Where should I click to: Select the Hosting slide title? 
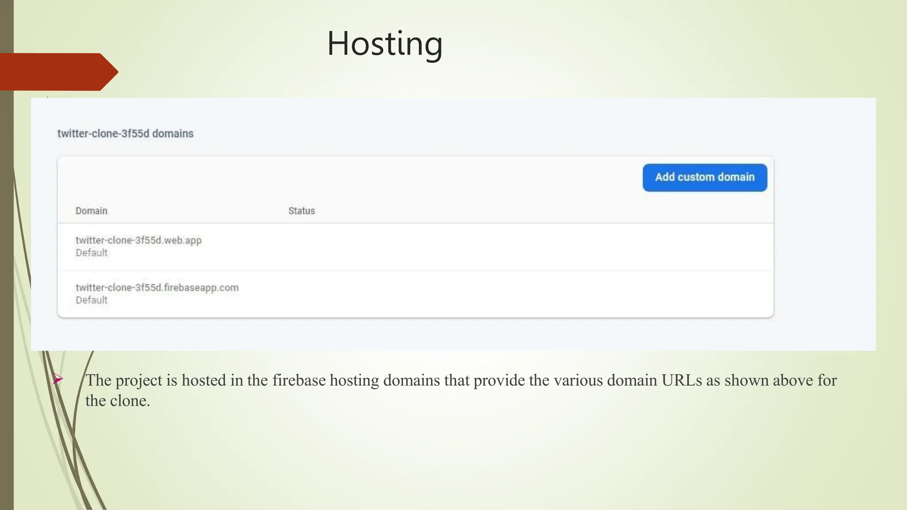[384, 43]
